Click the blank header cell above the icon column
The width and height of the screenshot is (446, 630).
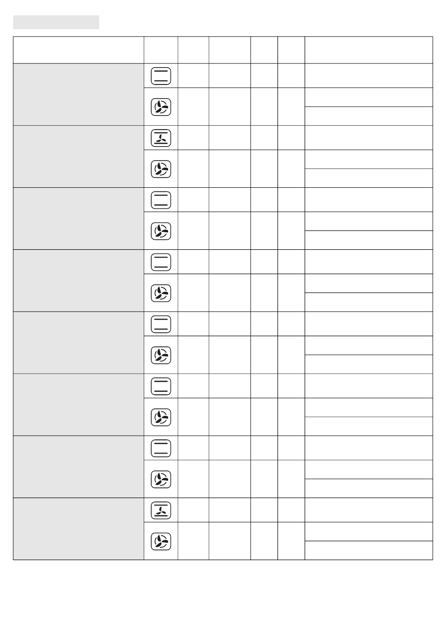click(x=161, y=50)
